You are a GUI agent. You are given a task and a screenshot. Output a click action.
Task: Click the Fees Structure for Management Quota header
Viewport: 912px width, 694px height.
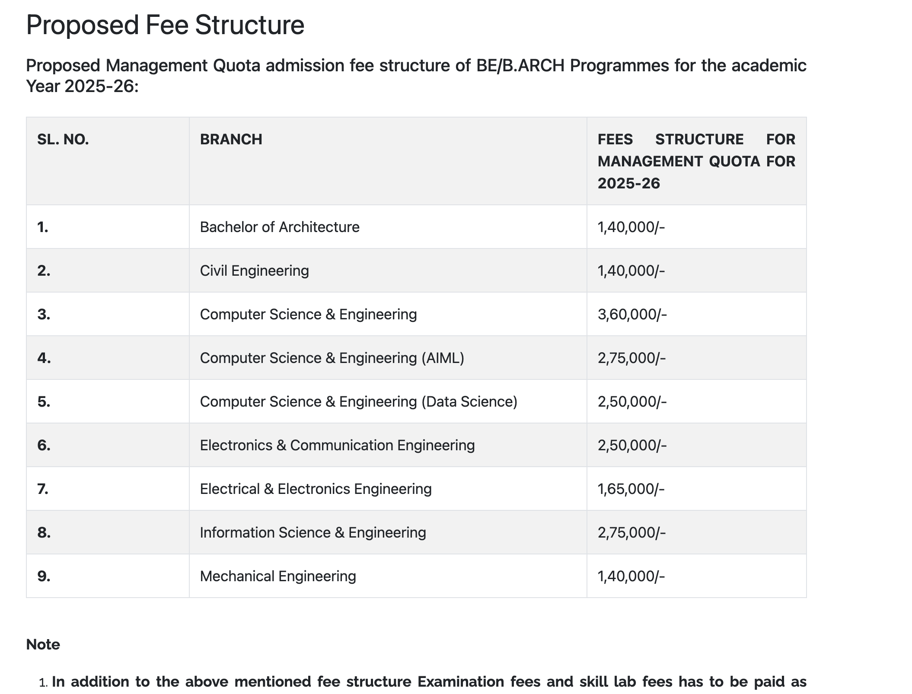point(696,161)
